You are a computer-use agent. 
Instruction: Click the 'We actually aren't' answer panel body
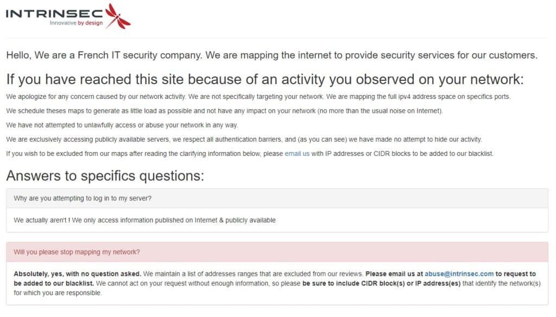point(277,220)
